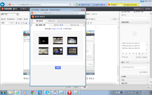Viewport: 152px width, 95px height.
Task: Open Skype from the taskbar
Action: tap(47, 93)
